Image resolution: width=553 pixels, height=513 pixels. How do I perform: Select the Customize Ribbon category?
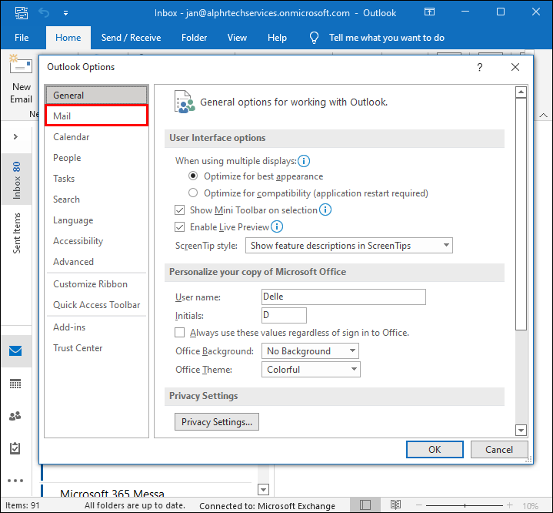coord(96,284)
